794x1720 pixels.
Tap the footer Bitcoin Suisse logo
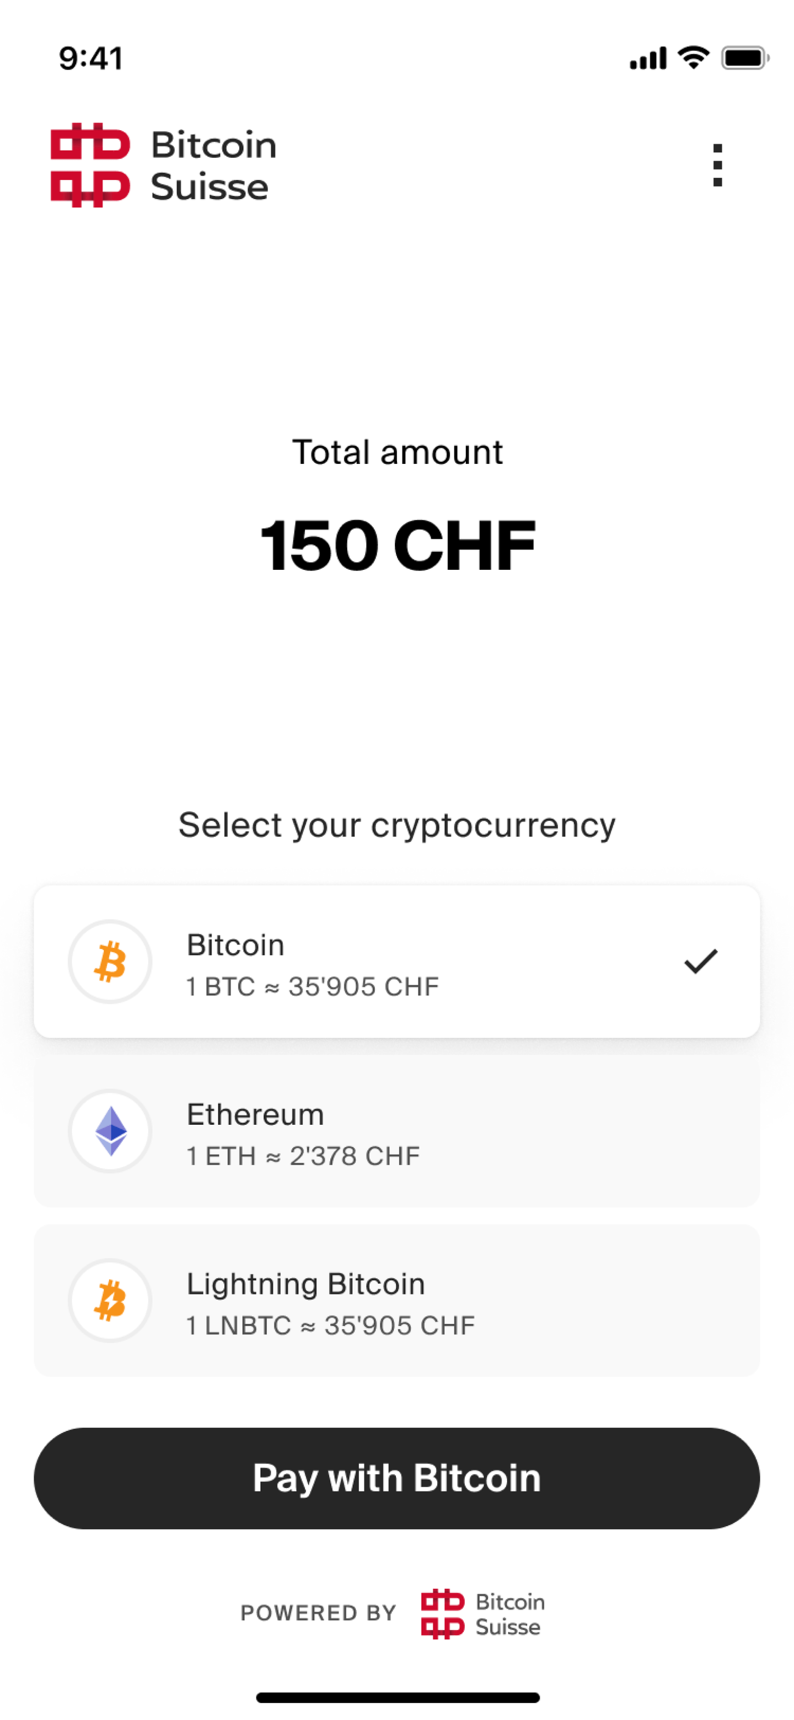click(482, 1613)
